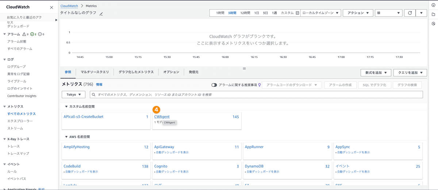Open イベントバス in sidebar
Viewport: 438px width, 190px height.
click(x=17, y=179)
